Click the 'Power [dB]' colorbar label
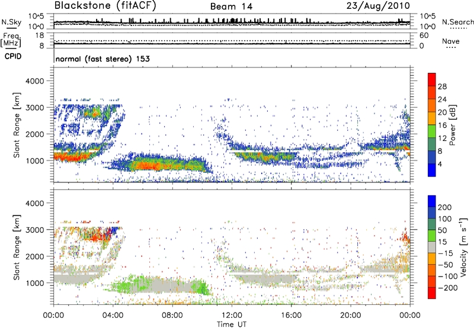The width and height of the screenshot is (474, 328). (x=452, y=125)
